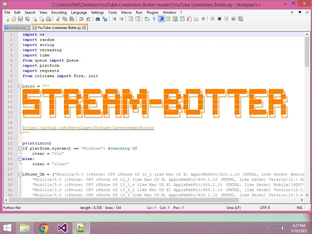Open the ? help menu
Viewport: 312px width, 234px height.
[x=181, y=12]
